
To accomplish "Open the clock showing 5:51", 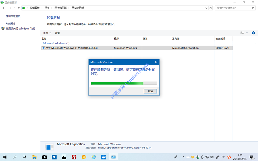I will point(240,157).
